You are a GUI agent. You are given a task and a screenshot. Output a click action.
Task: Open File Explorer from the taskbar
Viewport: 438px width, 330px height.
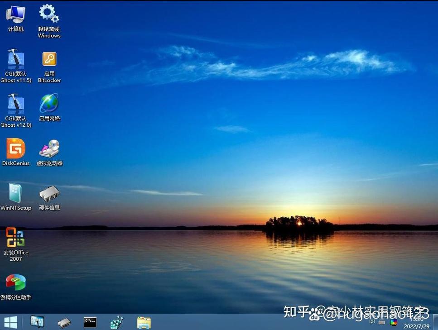pos(144,322)
